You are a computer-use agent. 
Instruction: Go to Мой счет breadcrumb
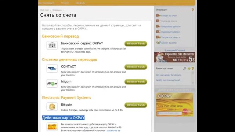[44, 10]
